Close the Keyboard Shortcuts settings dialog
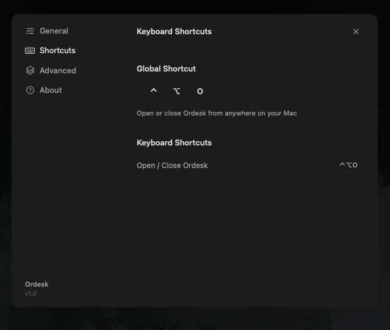Image resolution: width=390 pixels, height=330 pixels. pyautogui.click(x=356, y=32)
